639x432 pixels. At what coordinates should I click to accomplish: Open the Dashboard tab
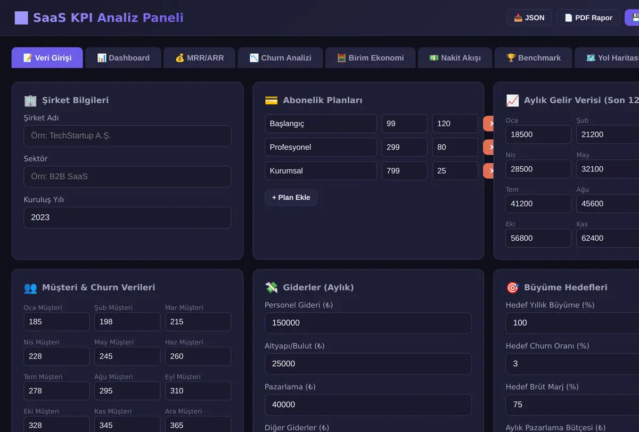[123, 58]
